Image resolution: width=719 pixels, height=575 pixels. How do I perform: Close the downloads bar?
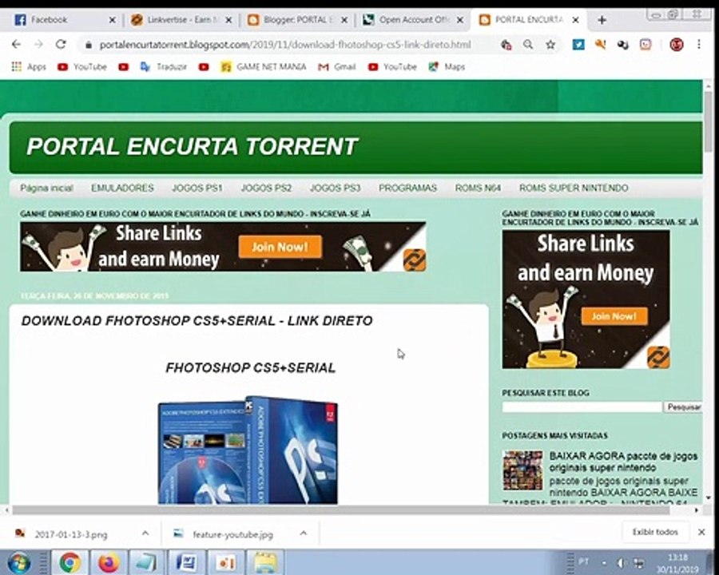(701, 533)
